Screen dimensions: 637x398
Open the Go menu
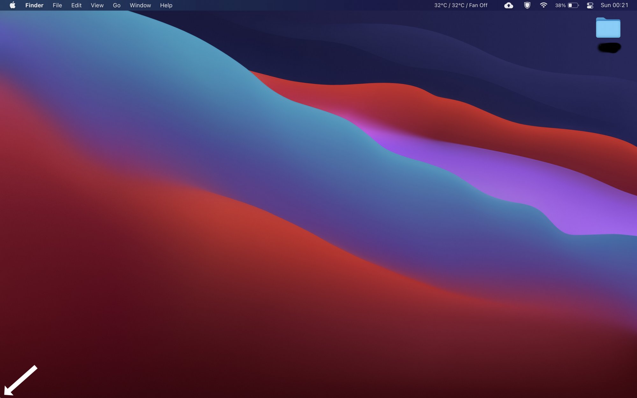117,5
